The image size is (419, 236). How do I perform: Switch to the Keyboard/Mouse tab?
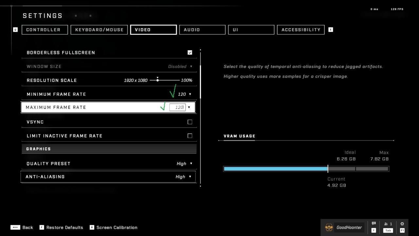click(x=99, y=30)
